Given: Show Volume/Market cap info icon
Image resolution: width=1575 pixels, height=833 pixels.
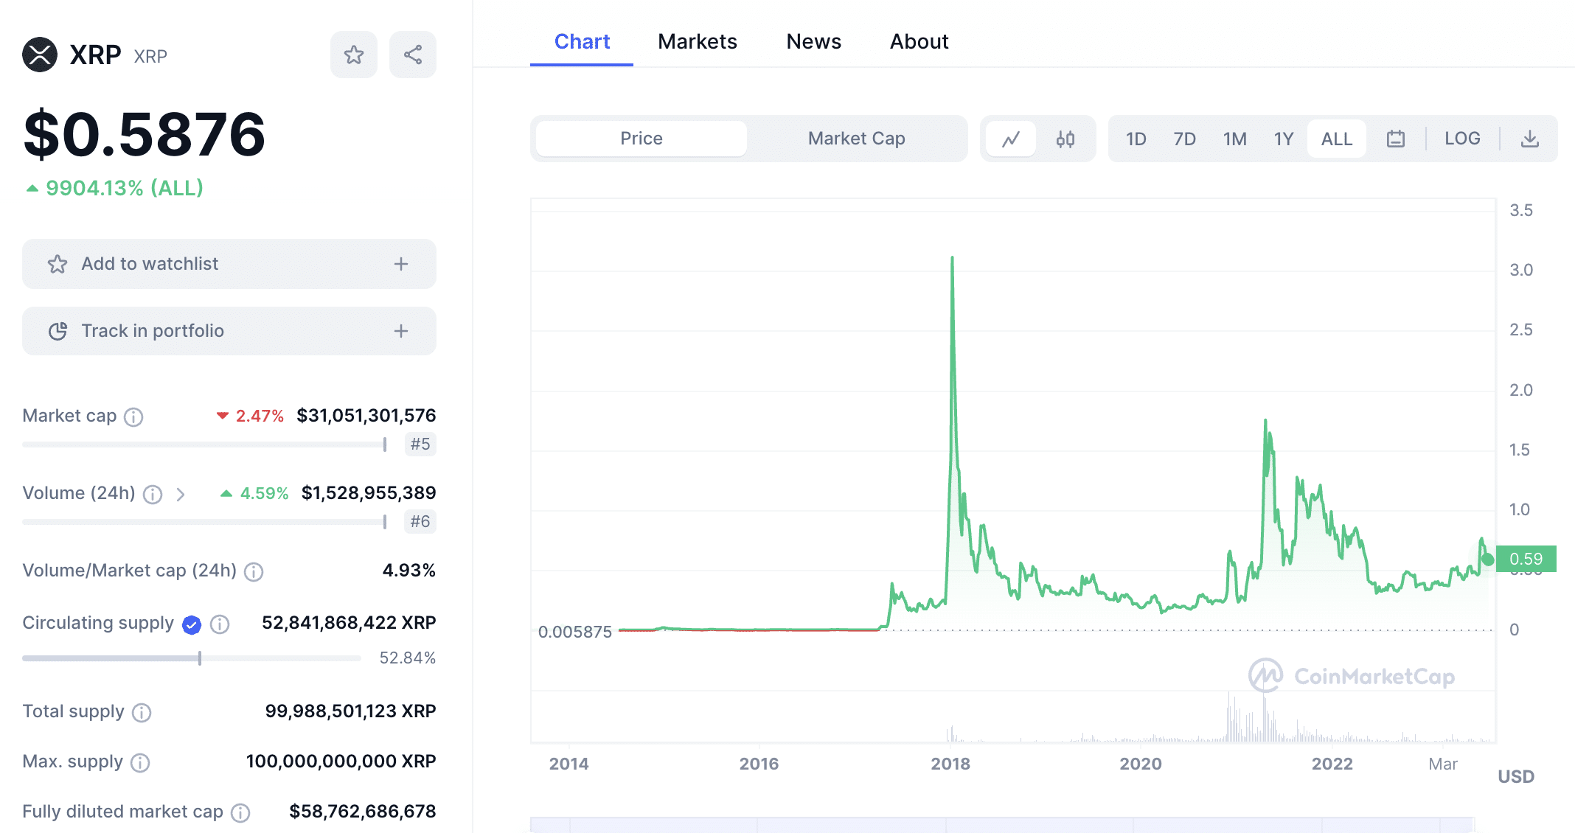Looking at the screenshot, I should pyautogui.click(x=254, y=572).
